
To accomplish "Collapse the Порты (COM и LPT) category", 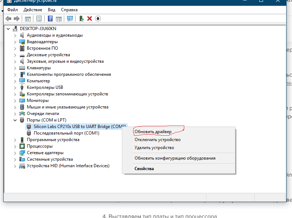I will (x=15, y=120).
